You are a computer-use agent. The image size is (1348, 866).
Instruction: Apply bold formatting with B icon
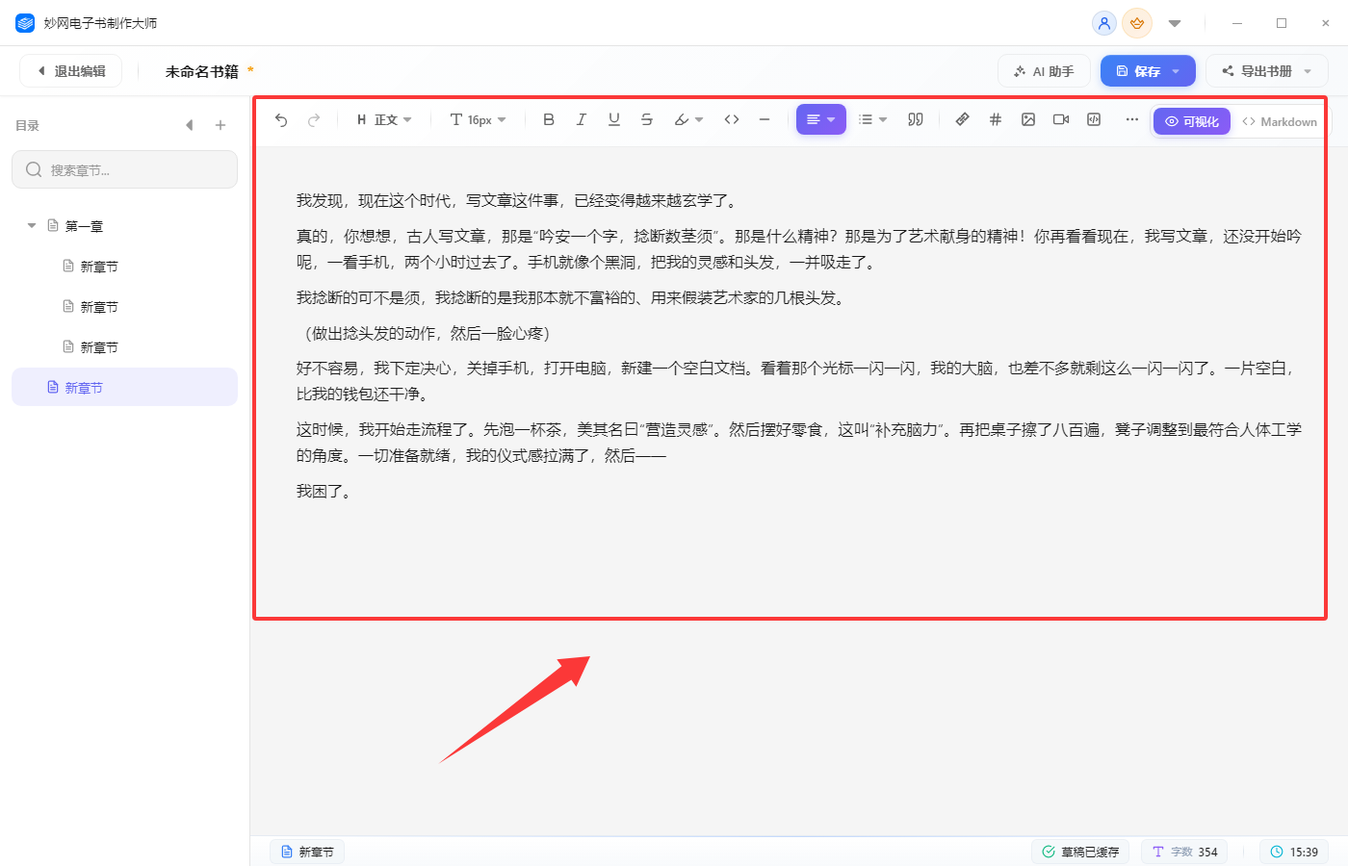(549, 120)
